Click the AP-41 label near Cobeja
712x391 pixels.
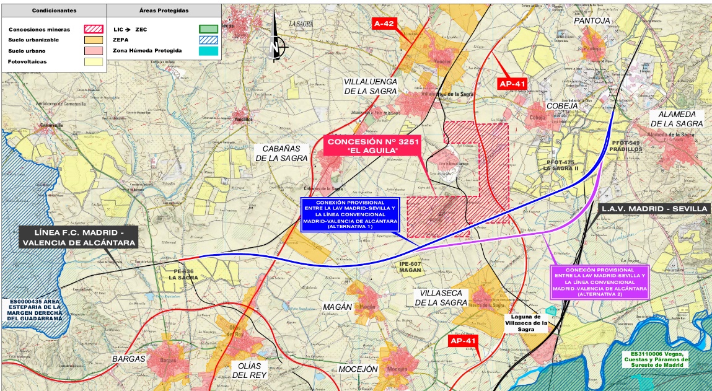512,84
